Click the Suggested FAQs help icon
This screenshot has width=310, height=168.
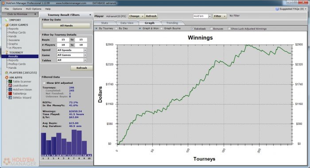point(277,9)
